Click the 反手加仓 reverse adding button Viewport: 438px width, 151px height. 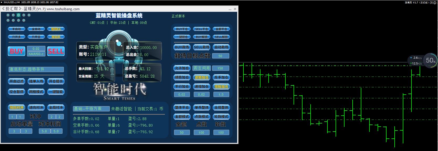221,77
